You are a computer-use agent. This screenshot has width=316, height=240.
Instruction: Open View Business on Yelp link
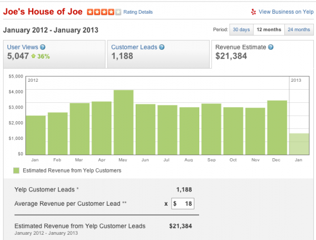pyautogui.click(x=286, y=12)
